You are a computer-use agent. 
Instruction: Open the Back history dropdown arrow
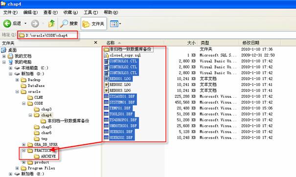coord(25,23)
